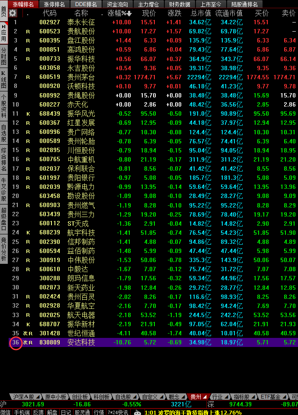The image size is (298, 415).
Task: Switch to the 主力增仓 tab
Action: coord(148,4)
